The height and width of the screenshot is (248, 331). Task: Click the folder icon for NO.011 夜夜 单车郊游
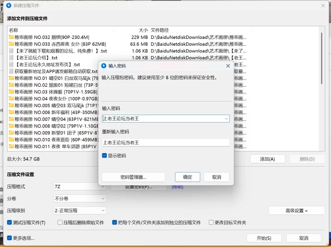coord(11,146)
